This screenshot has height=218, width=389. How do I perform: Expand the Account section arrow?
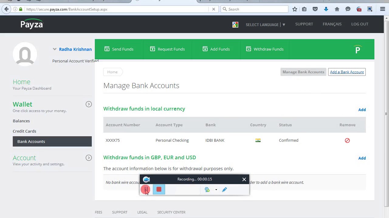89,158
